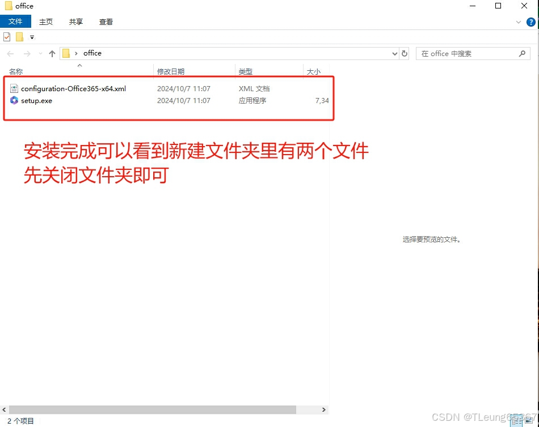Refresh the office folder
The width and height of the screenshot is (539, 427).
[x=405, y=54]
